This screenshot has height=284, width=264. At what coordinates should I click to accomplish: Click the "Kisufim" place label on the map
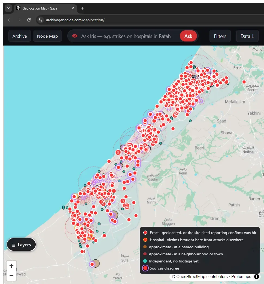point(153,179)
